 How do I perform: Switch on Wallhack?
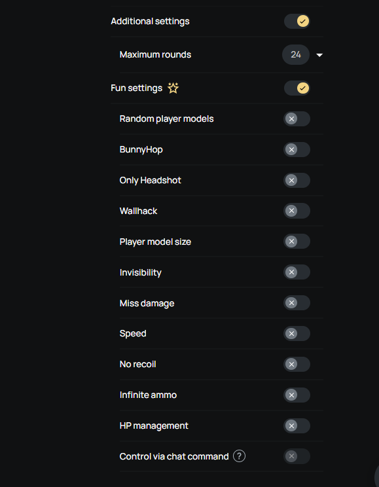[297, 211]
